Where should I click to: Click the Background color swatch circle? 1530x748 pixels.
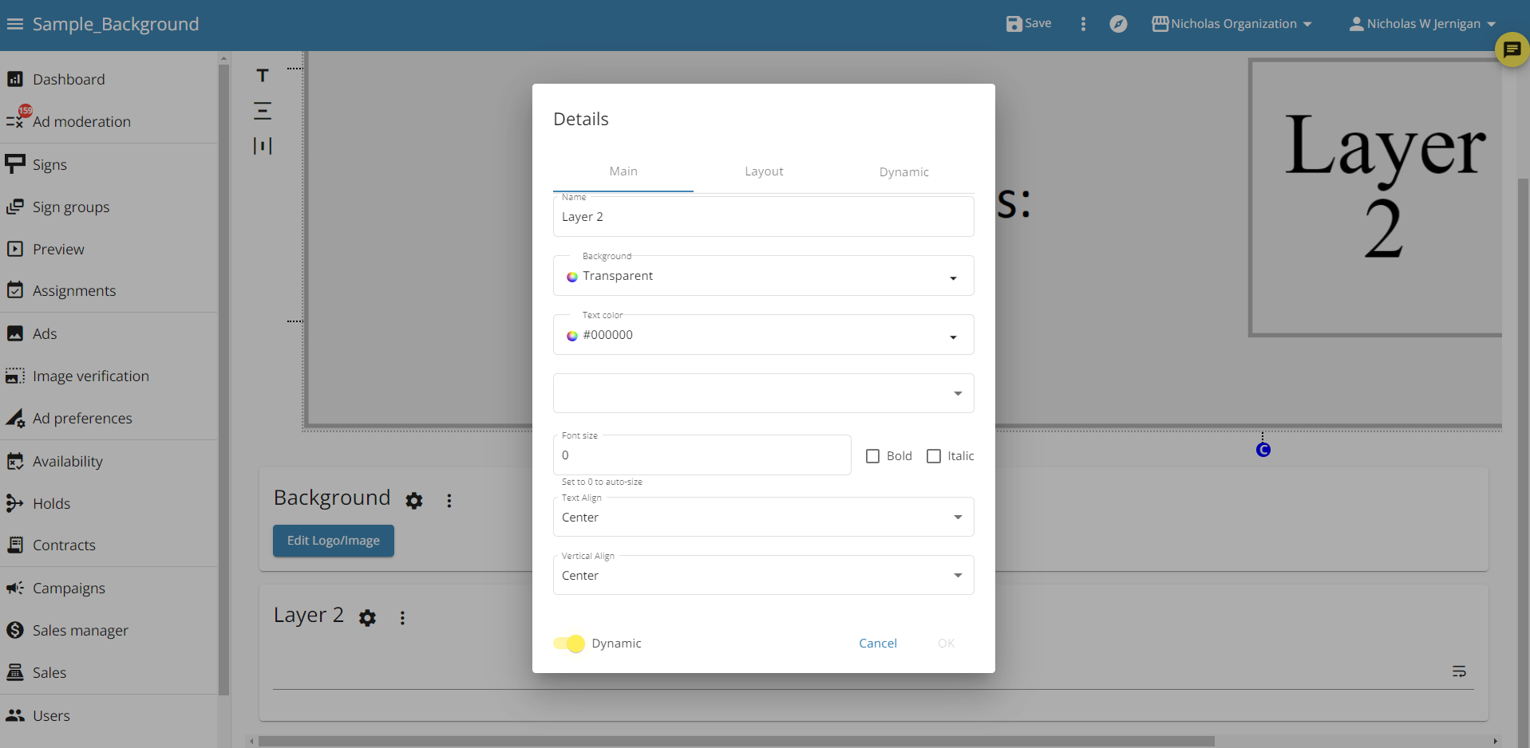click(x=572, y=277)
